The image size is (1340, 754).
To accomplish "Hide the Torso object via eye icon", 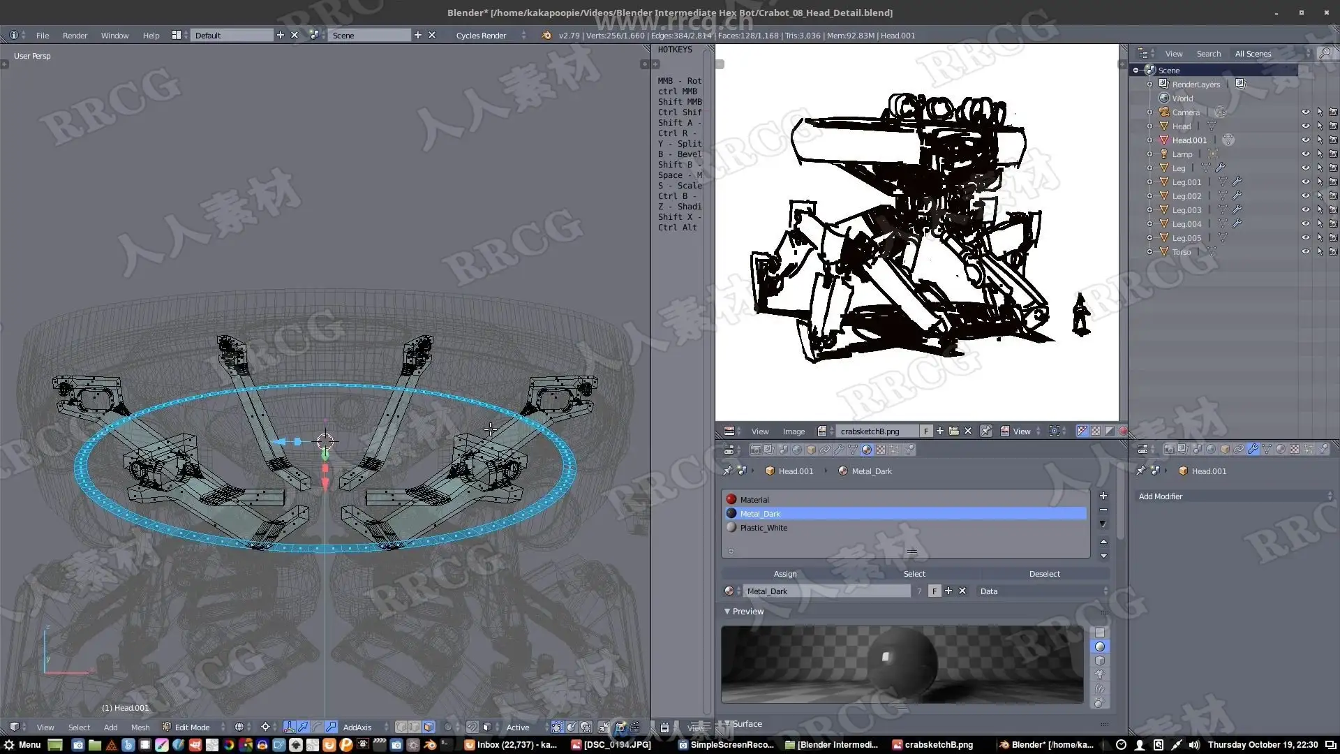I will coord(1305,252).
